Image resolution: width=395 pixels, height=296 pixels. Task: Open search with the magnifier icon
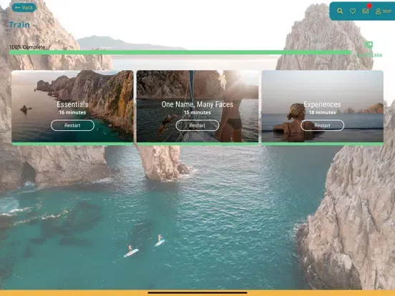[340, 11]
